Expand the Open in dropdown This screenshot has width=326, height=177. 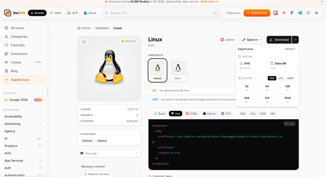tap(252, 40)
